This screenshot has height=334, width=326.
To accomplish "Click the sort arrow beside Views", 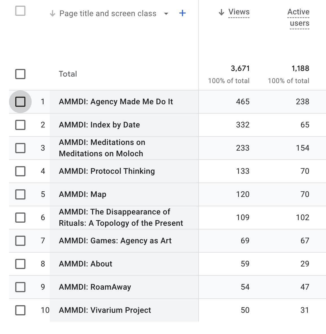I will 221,12.
